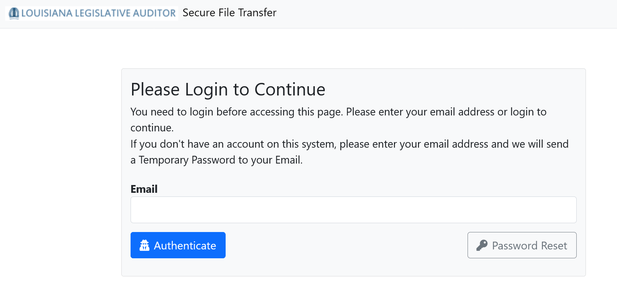This screenshot has width=617, height=289.
Task: Click the word "Continue" in the heading
Action: point(290,90)
